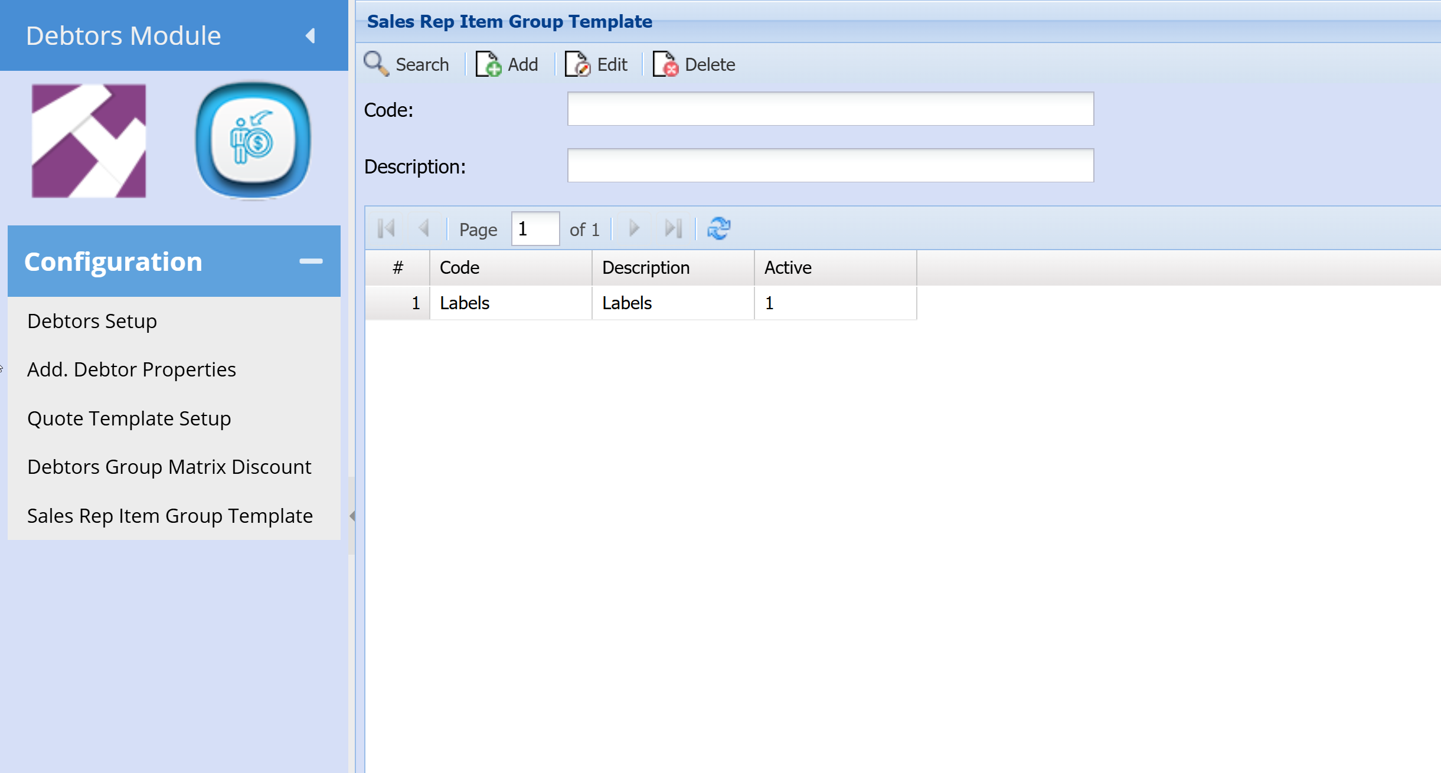Image resolution: width=1441 pixels, height=773 pixels.
Task: Click the Add record icon
Action: (489, 64)
